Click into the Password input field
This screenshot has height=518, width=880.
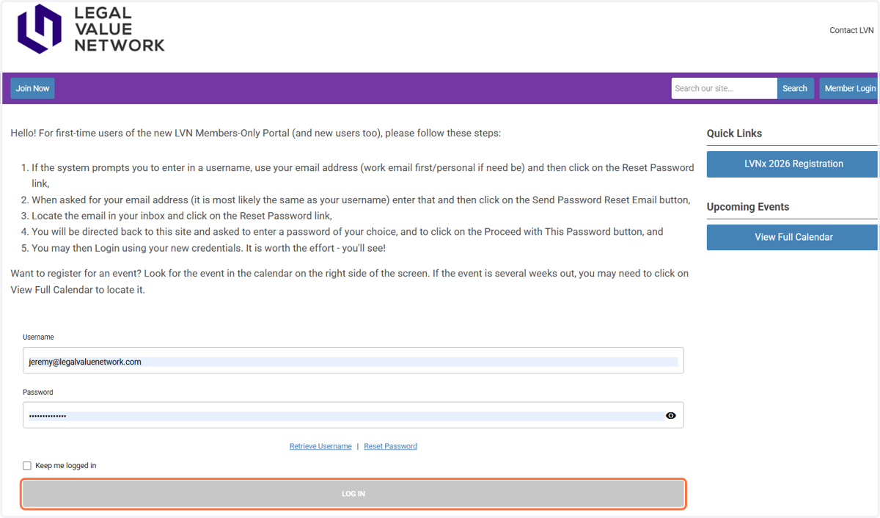tap(353, 415)
